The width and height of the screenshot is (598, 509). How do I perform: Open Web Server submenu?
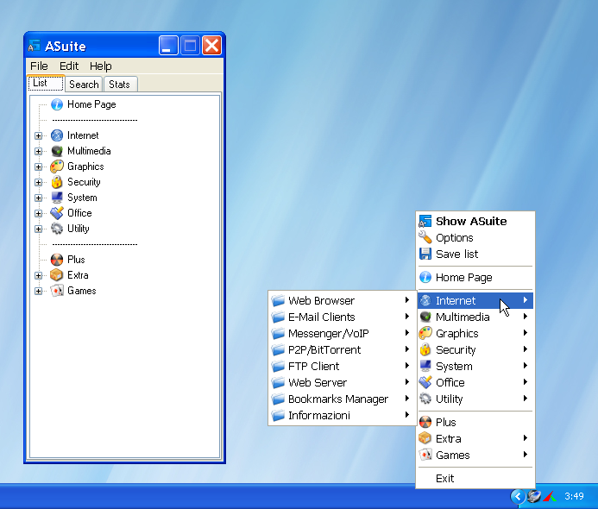342,382
